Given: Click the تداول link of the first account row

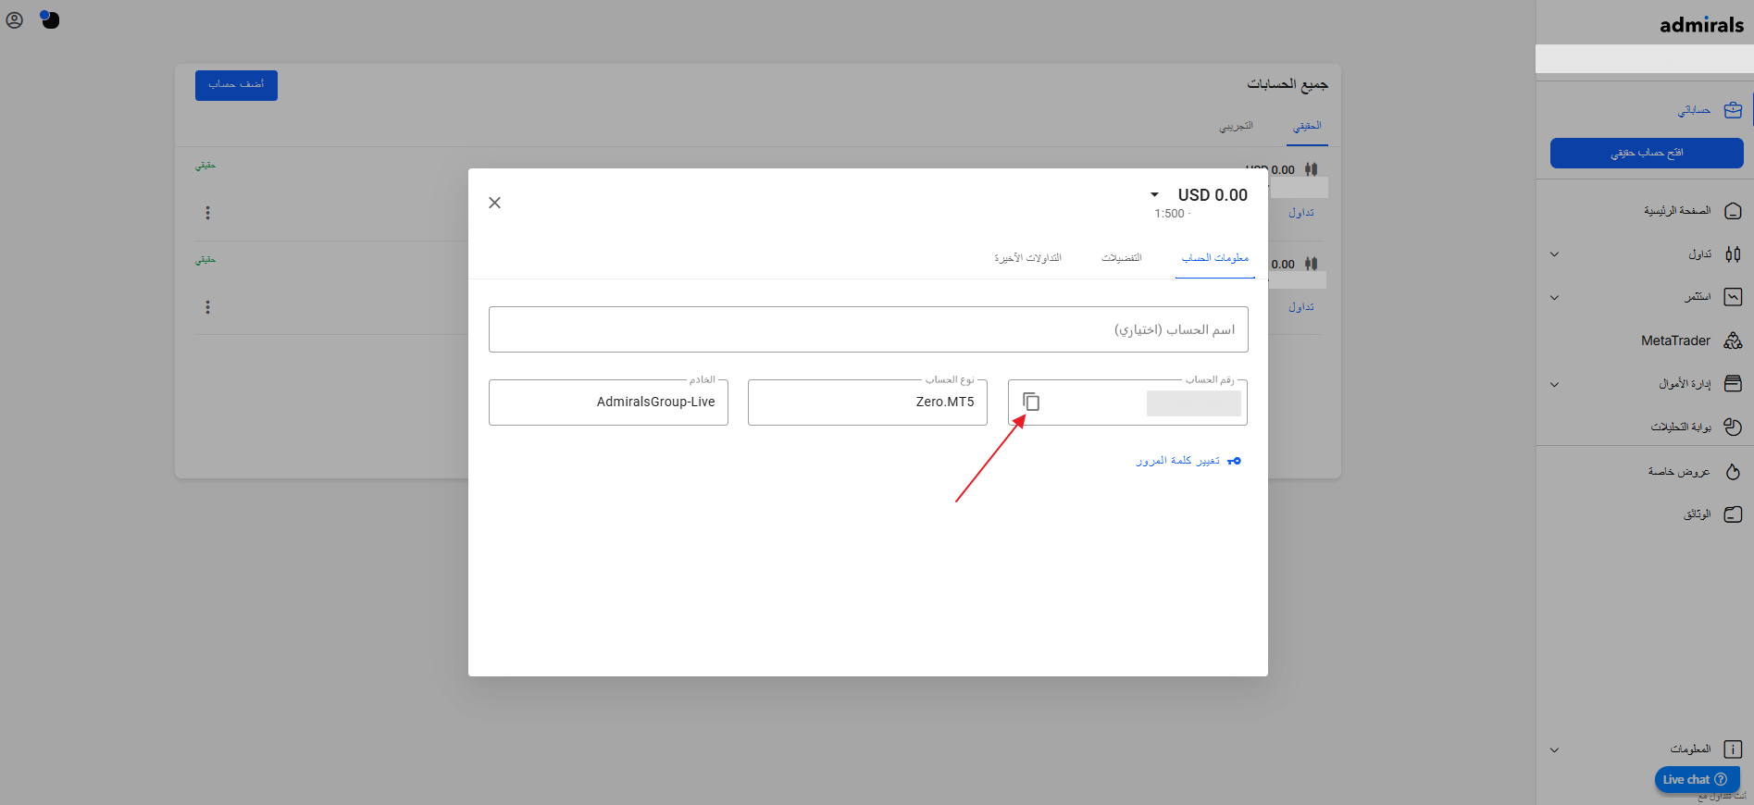Looking at the screenshot, I should click(x=1301, y=213).
